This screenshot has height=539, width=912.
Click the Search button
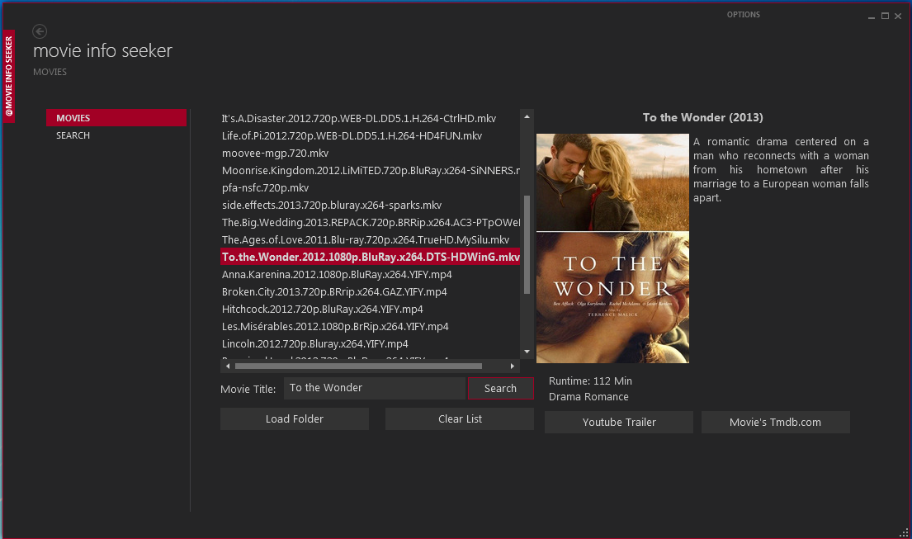tap(501, 389)
